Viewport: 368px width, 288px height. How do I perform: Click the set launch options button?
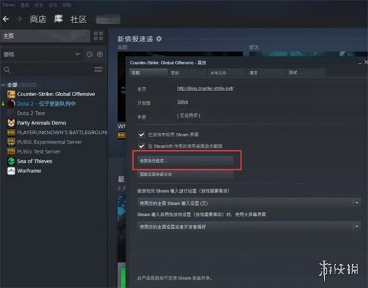click(185, 160)
